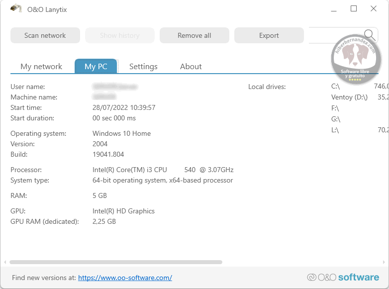
Task: Click the horizontal scrollbar thumb
Action: coord(116,262)
